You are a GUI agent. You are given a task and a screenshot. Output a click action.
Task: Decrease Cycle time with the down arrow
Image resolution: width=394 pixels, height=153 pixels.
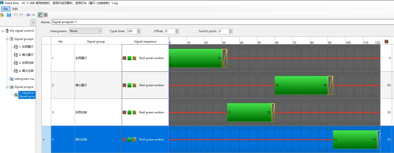[x=139, y=33]
